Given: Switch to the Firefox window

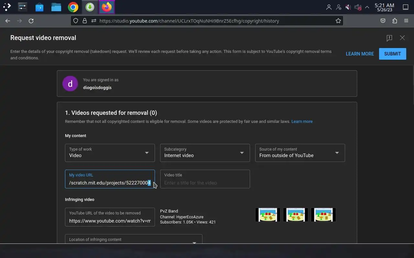Looking at the screenshot, I should click(x=107, y=7).
